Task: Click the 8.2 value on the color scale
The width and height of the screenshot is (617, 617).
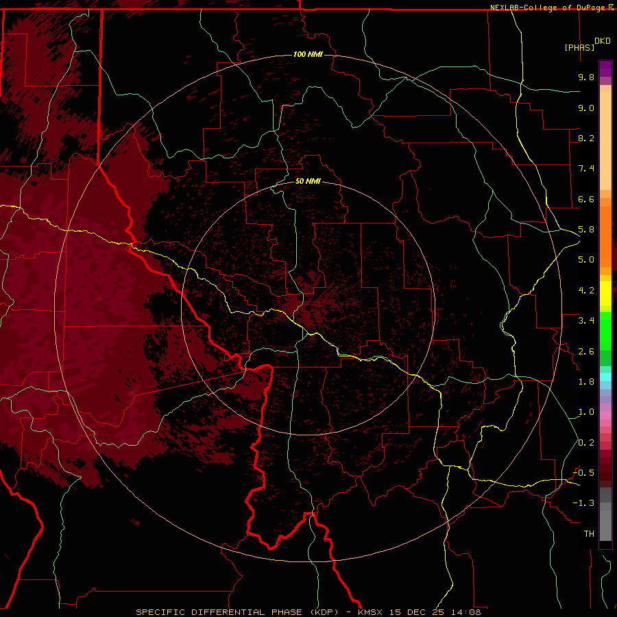Action: 586,138
